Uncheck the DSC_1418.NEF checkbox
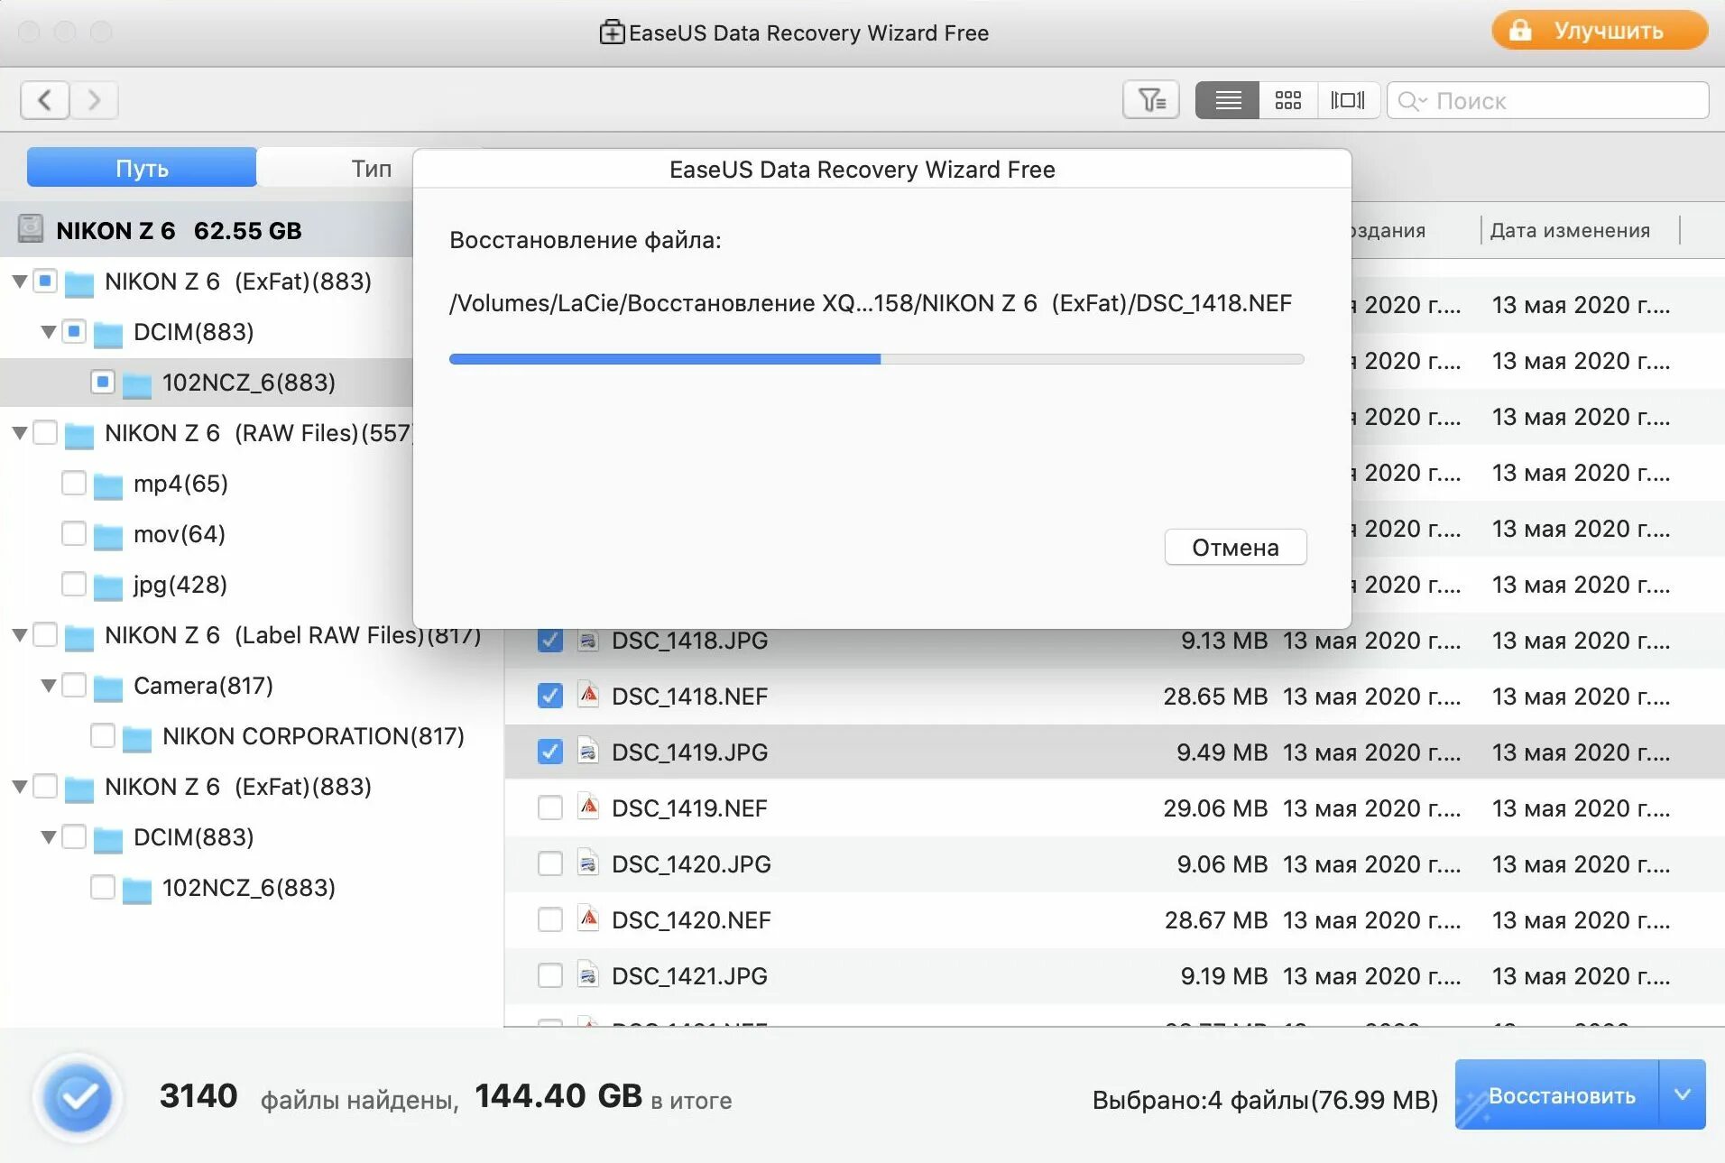Image resolution: width=1725 pixels, height=1163 pixels. point(549,696)
